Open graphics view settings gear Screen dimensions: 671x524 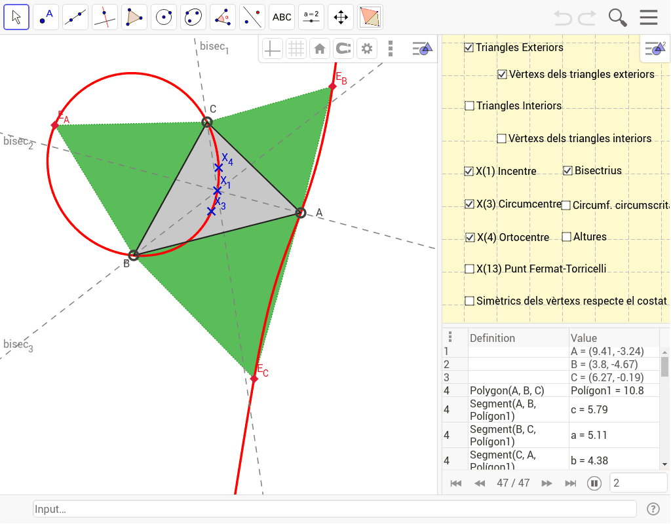click(x=367, y=48)
